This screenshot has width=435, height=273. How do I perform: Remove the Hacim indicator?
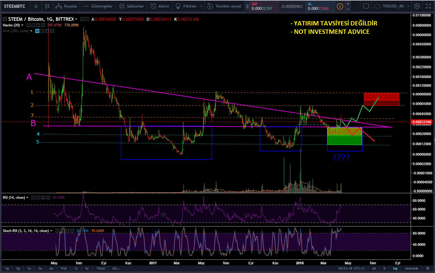pyautogui.click(x=43, y=25)
